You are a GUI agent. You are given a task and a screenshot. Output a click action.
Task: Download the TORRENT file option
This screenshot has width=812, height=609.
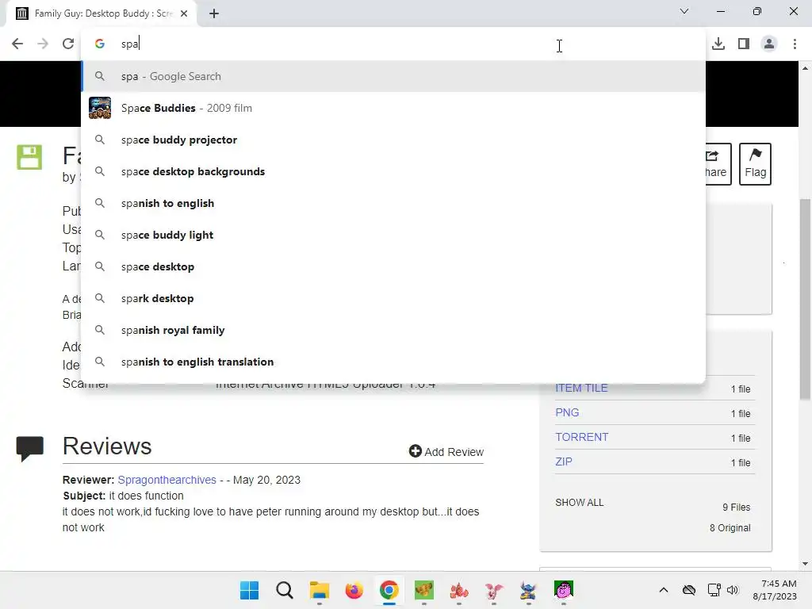pos(581,437)
